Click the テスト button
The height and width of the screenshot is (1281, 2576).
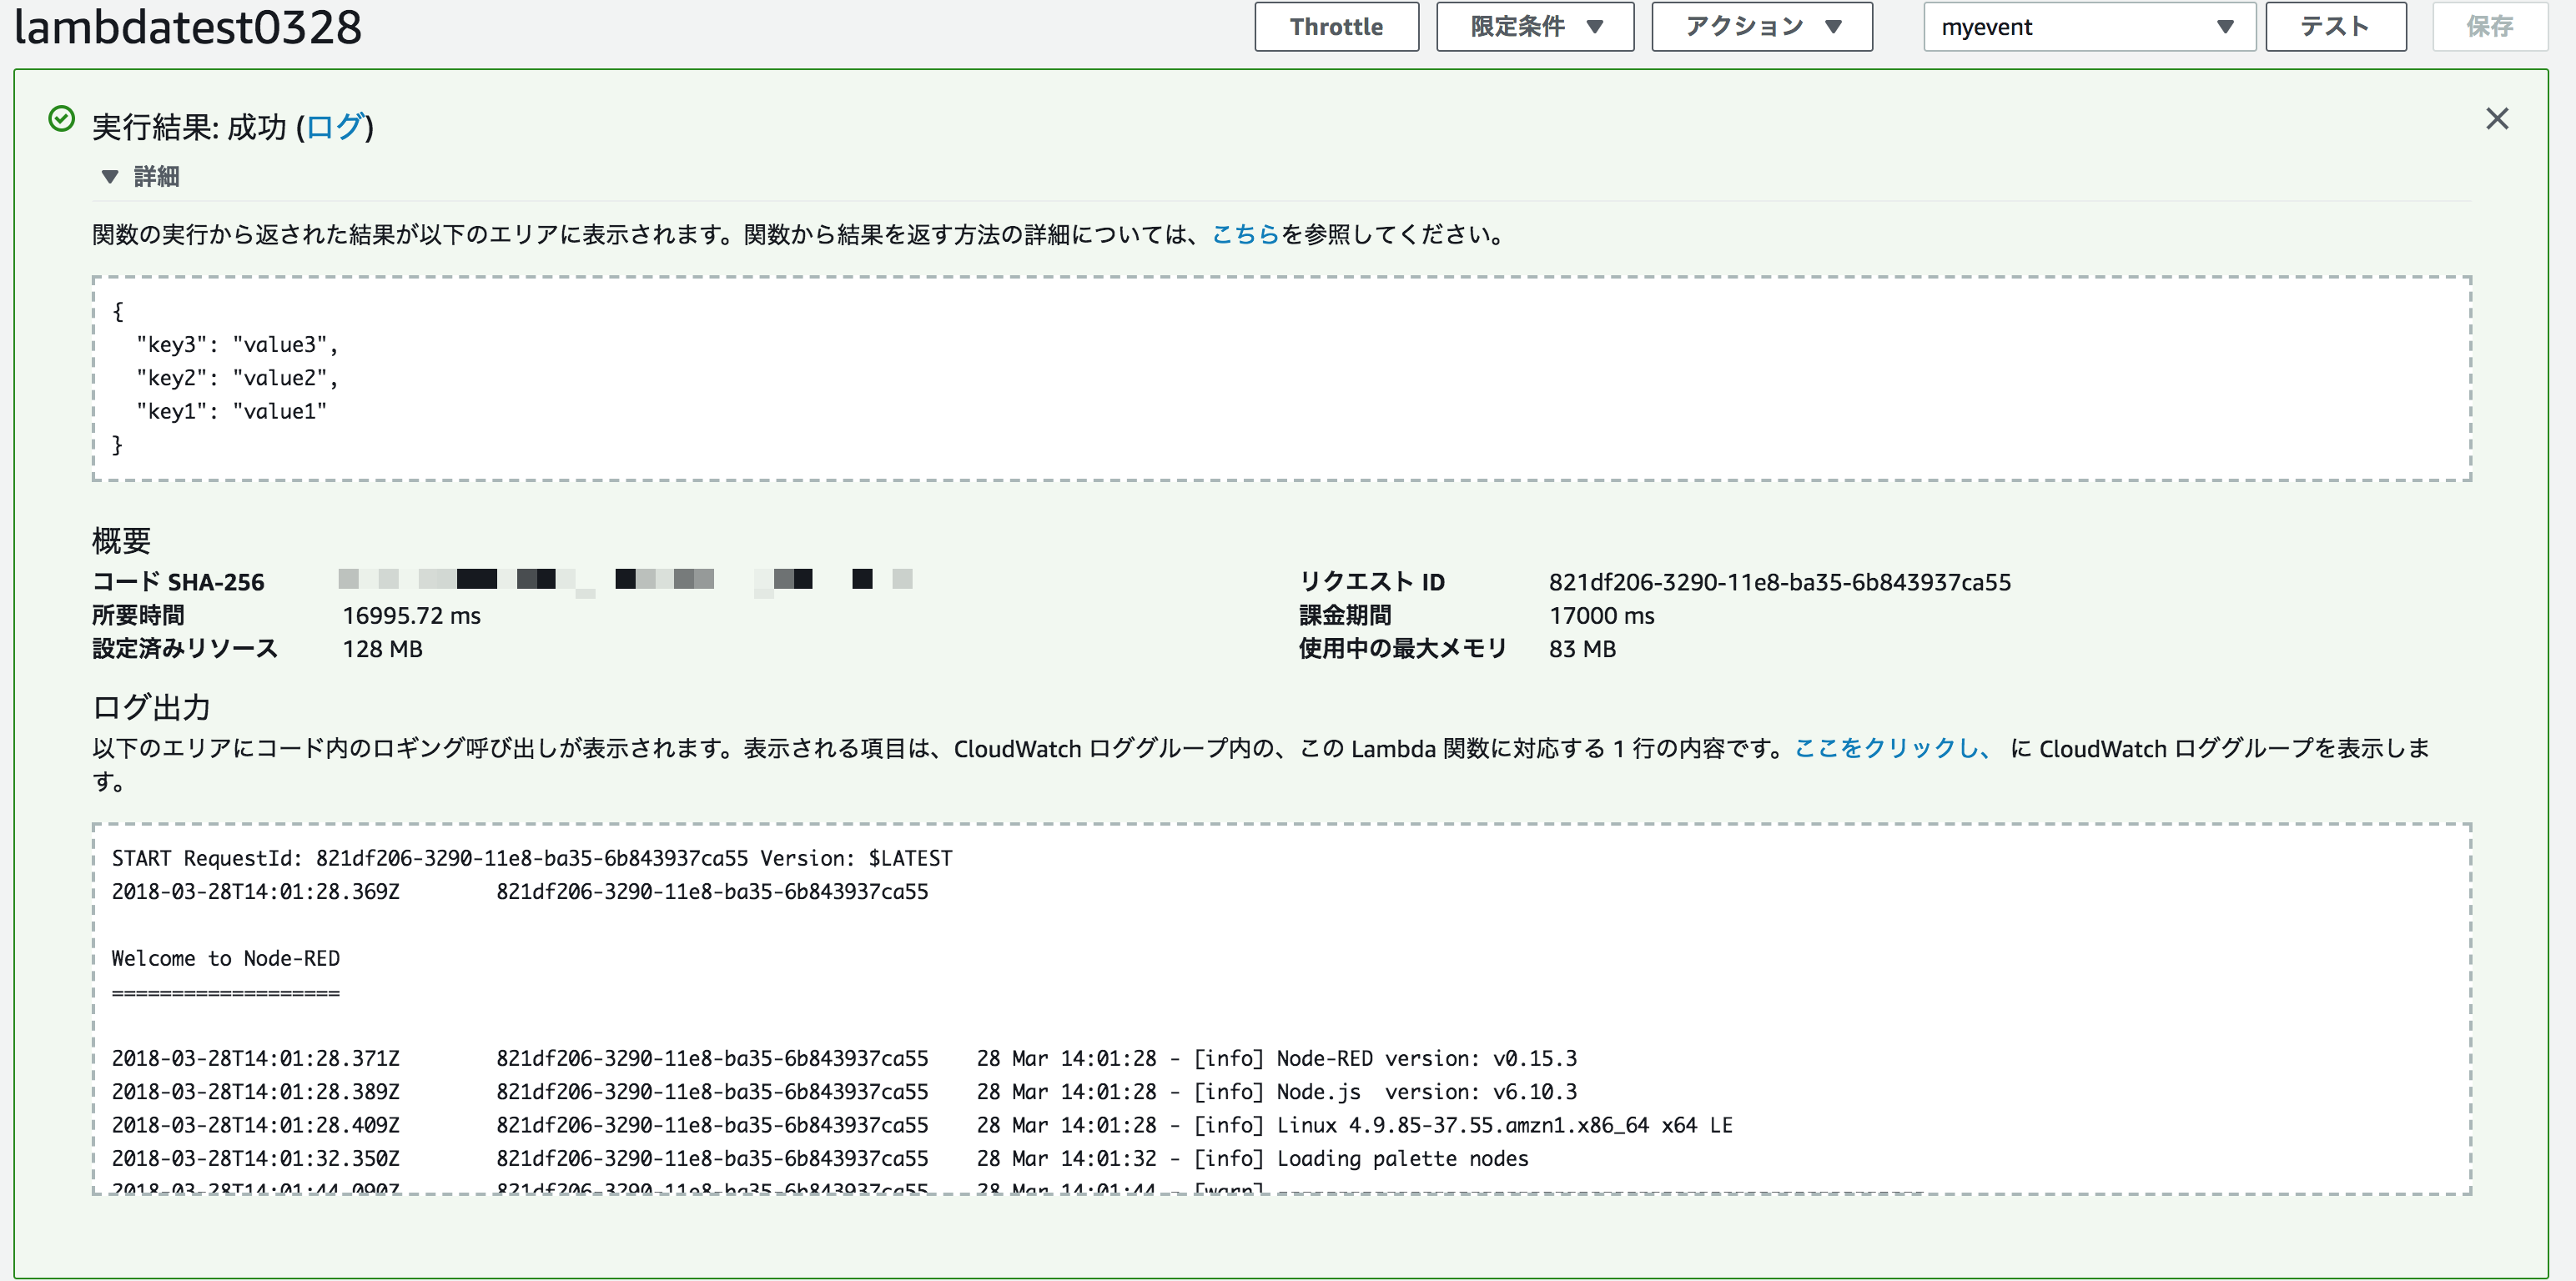click(2334, 27)
